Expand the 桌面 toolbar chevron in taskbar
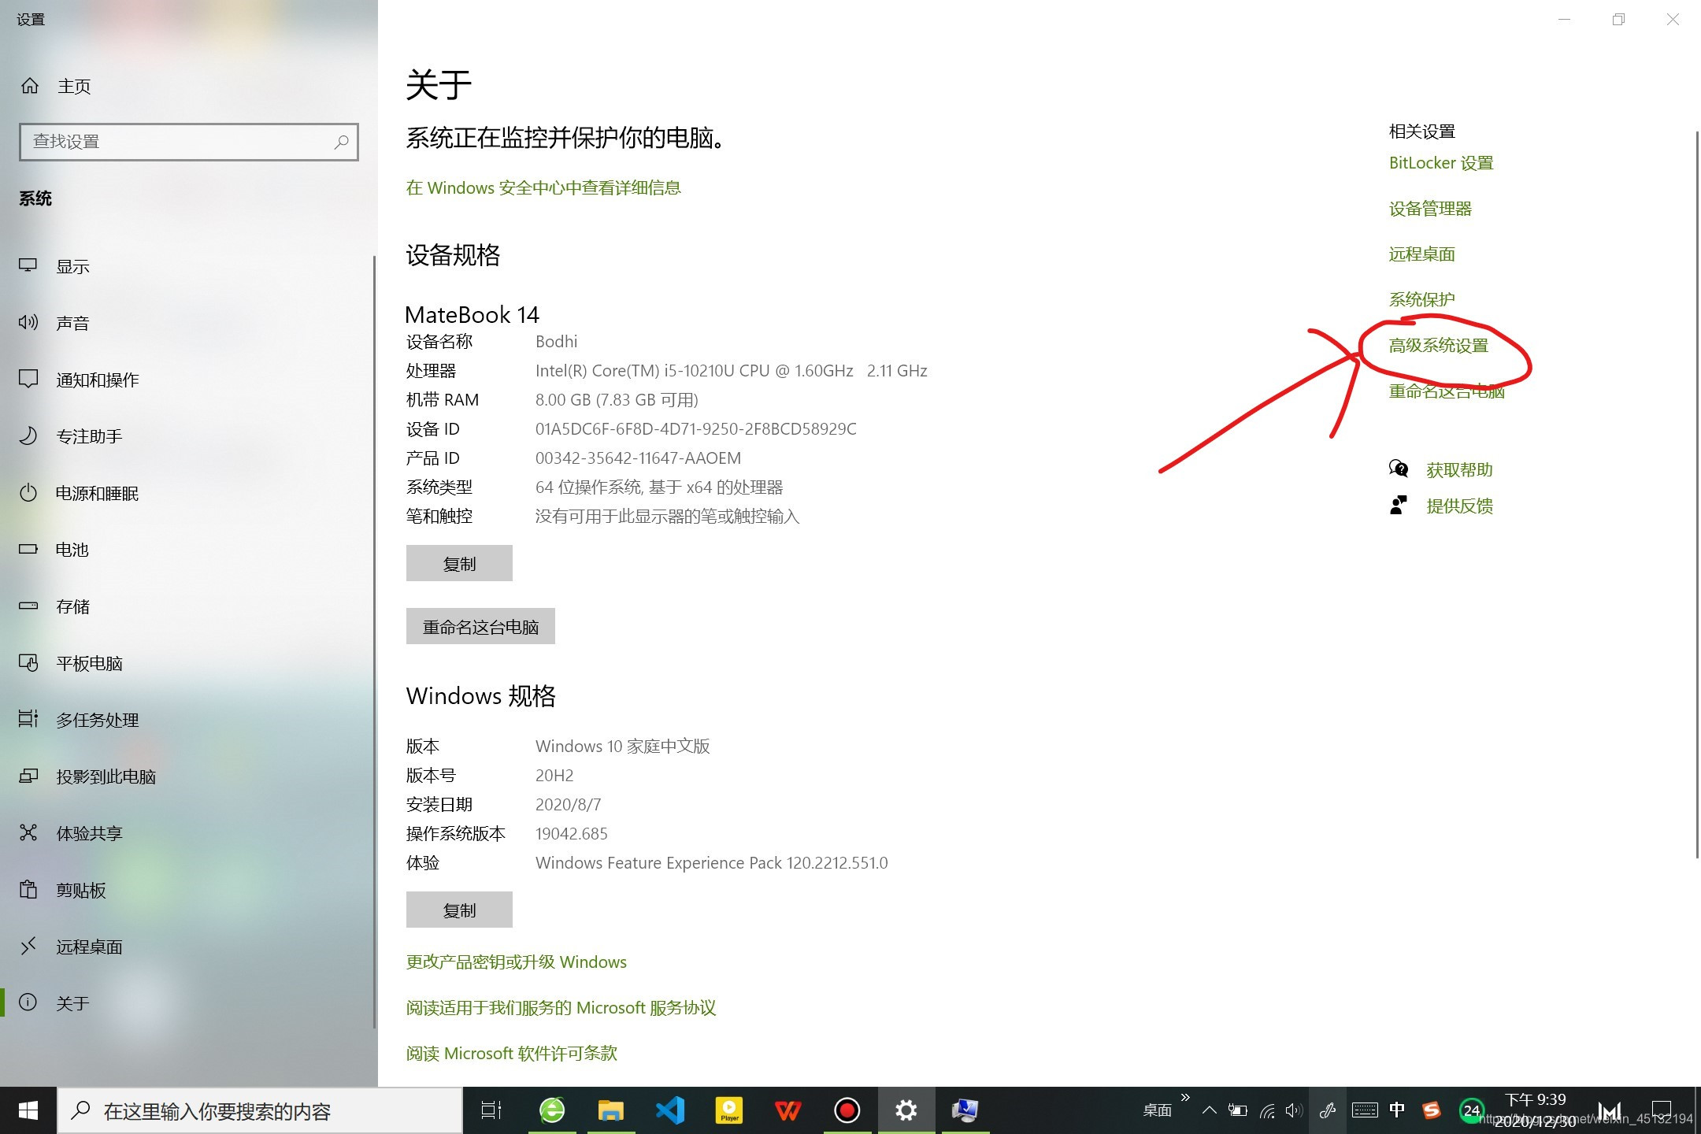The height and width of the screenshot is (1134, 1701). 1185,1097
